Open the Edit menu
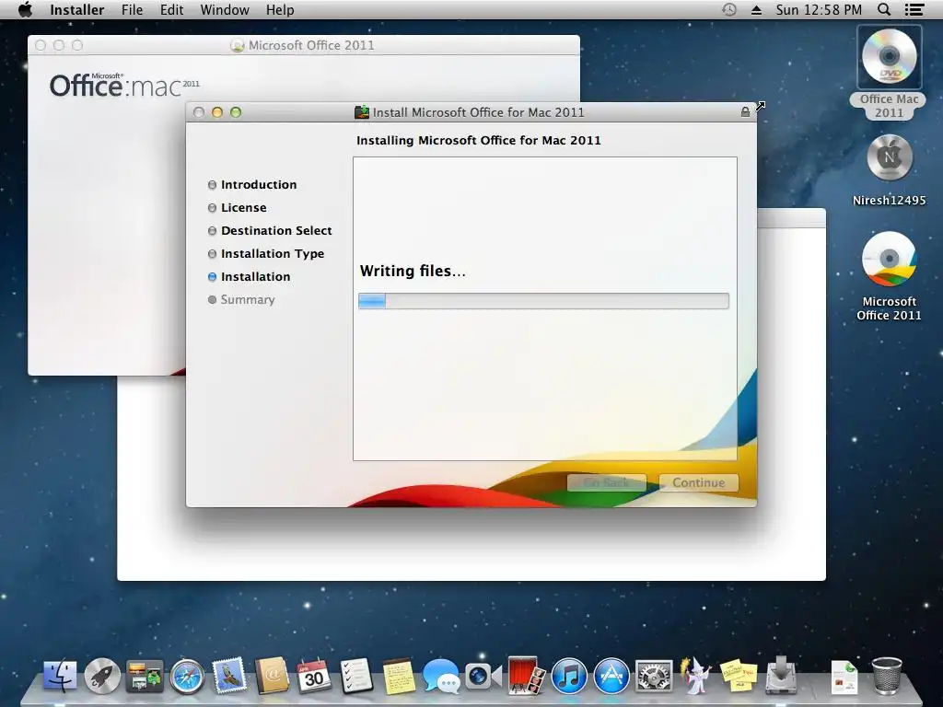943x707 pixels. pyautogui.click(x=171, y=10)
